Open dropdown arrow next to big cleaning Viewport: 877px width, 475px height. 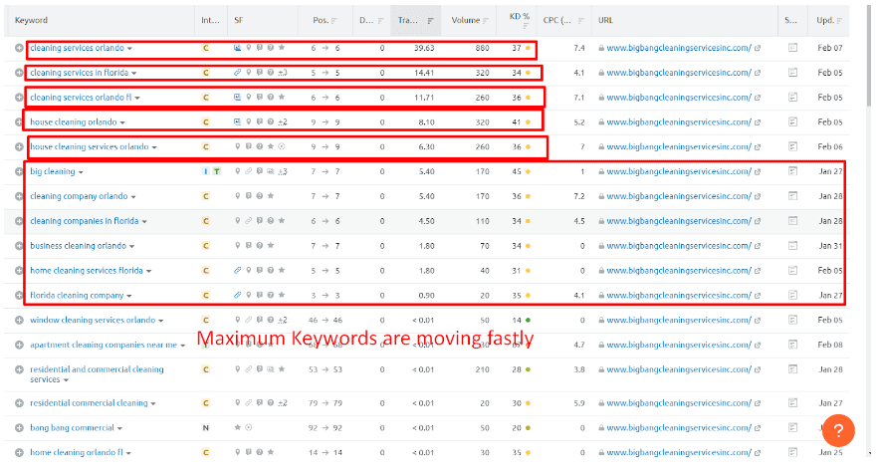[x=81, y=172]
